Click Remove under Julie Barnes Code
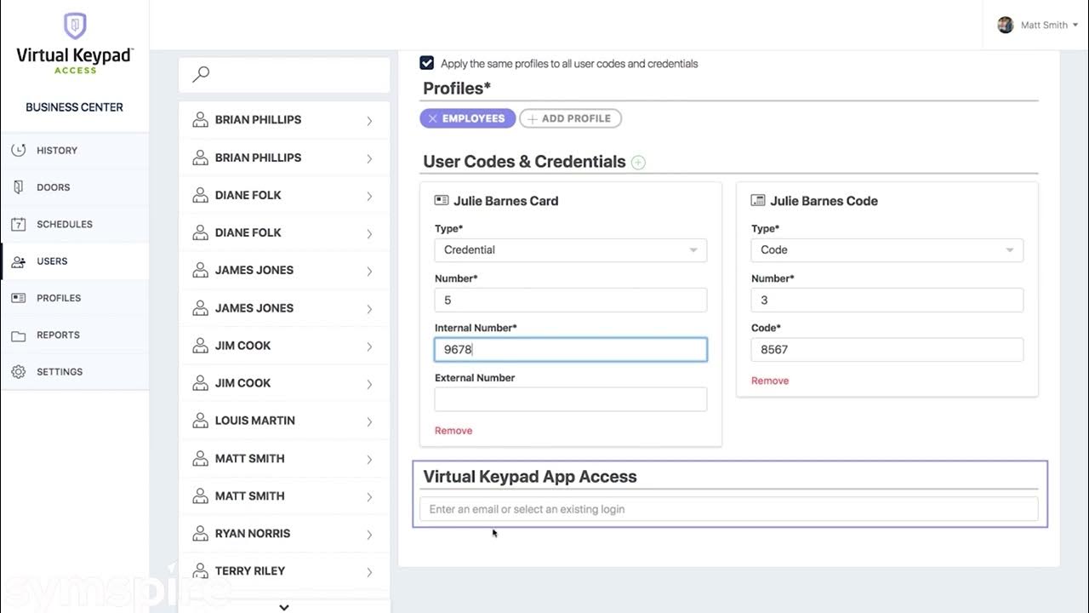1089x613 pixels. pos(770,381)
